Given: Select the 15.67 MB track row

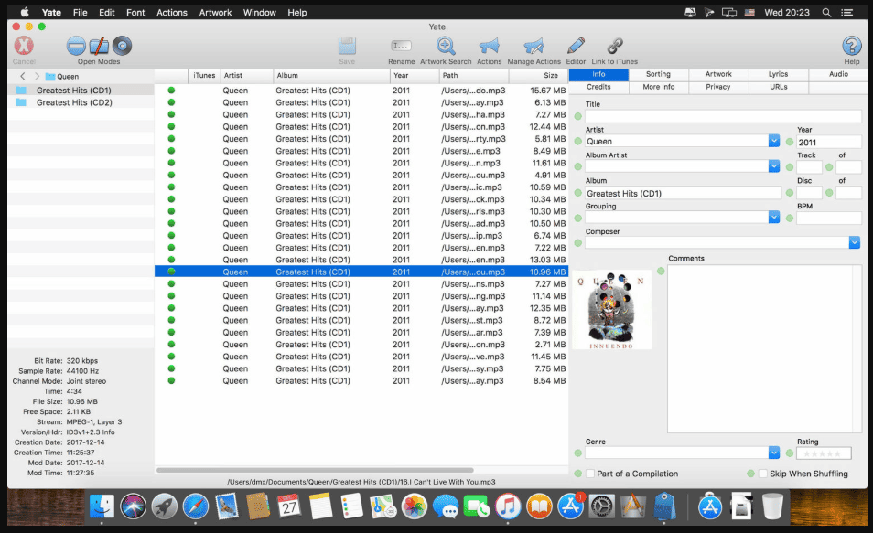Looking at the screenshot, I should (361, 91).
